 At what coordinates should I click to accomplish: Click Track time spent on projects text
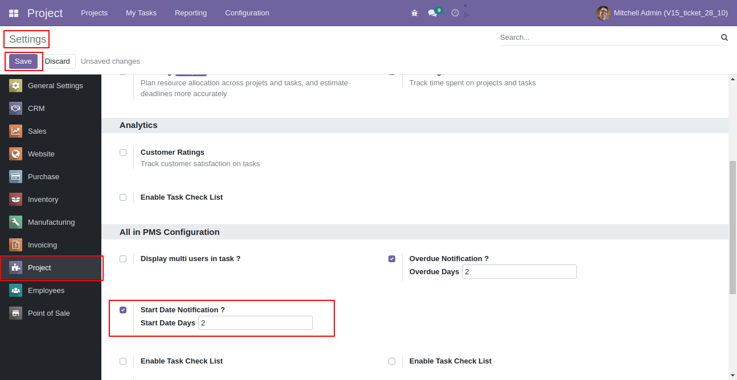tap(473, 83)
